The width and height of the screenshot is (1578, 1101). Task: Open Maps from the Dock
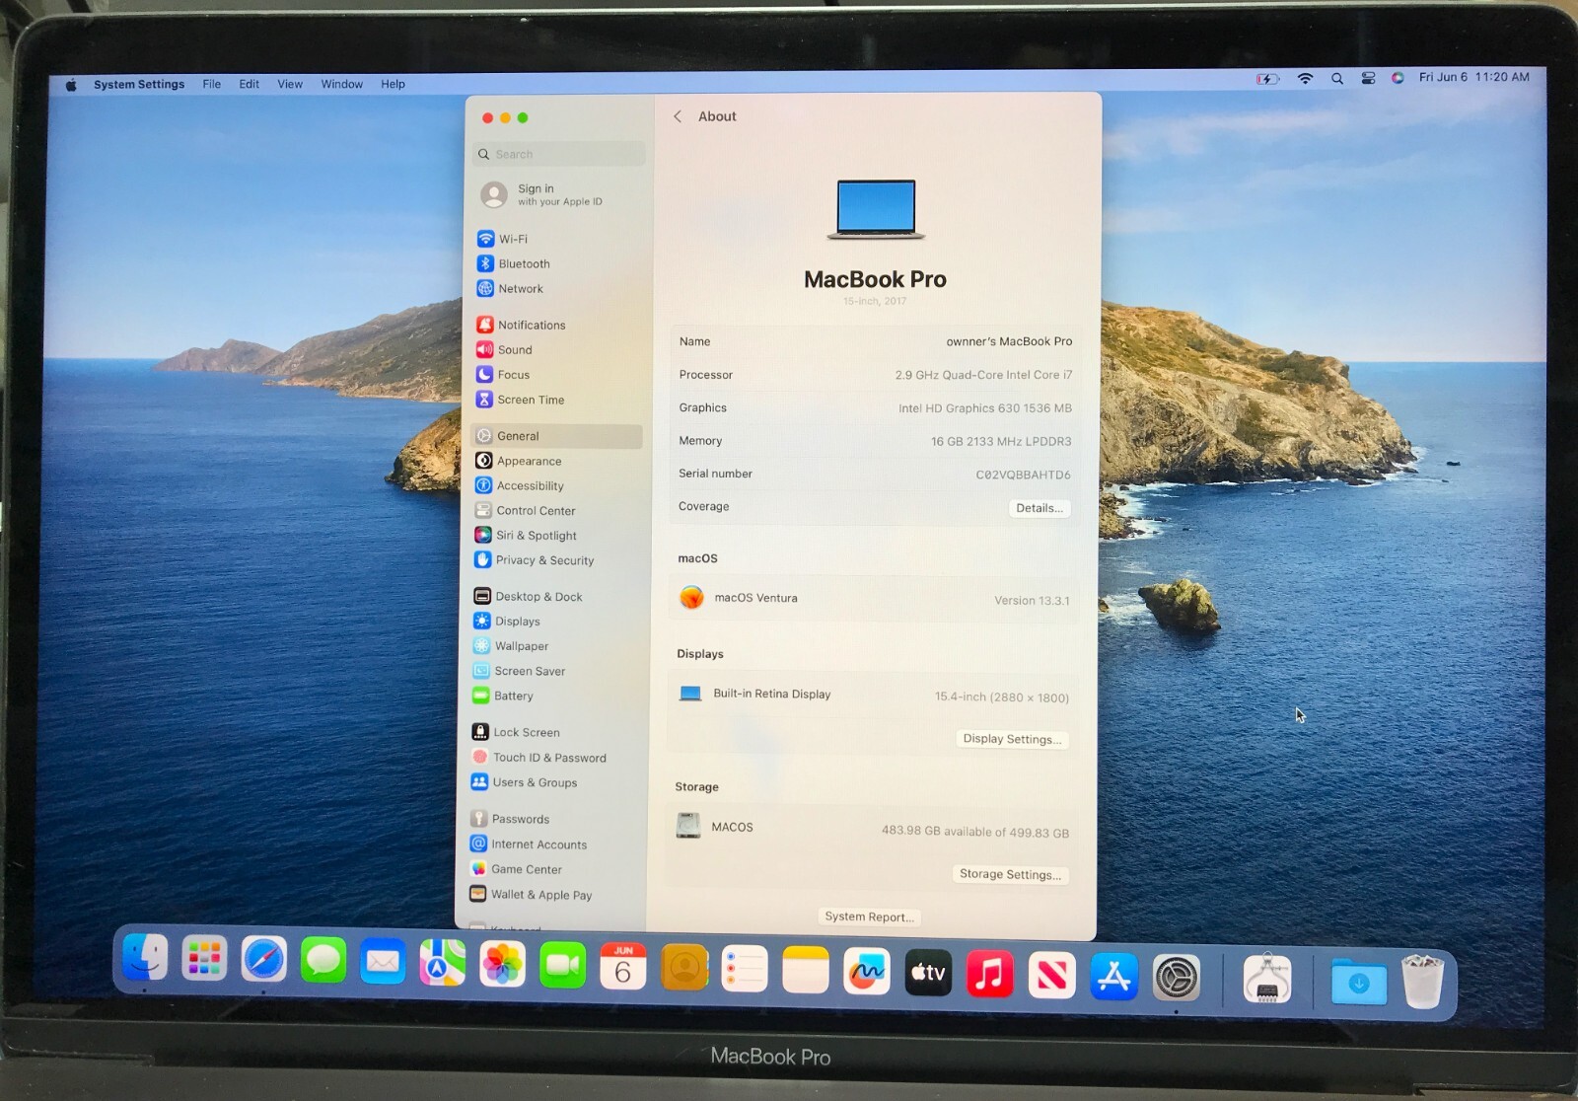[x=443, y=963]
